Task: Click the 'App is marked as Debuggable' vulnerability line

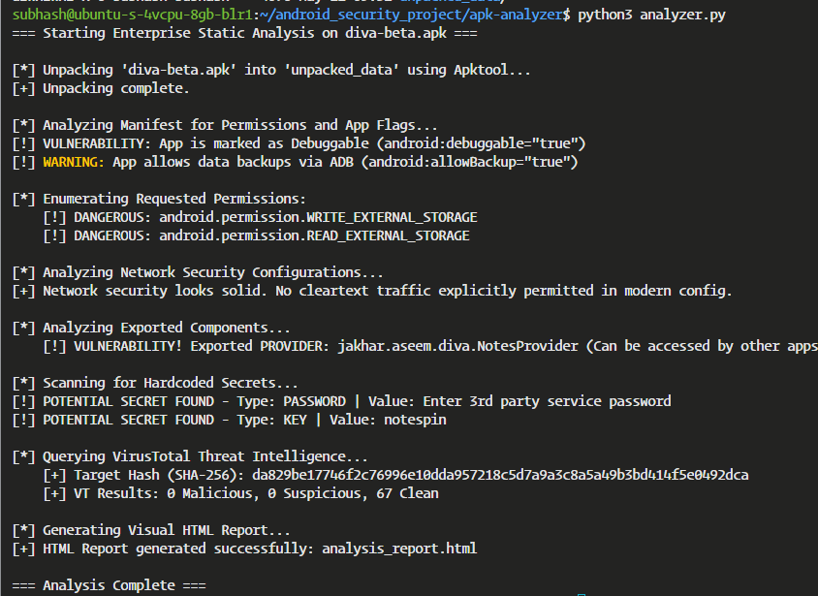Action: [x=299, y=144]
